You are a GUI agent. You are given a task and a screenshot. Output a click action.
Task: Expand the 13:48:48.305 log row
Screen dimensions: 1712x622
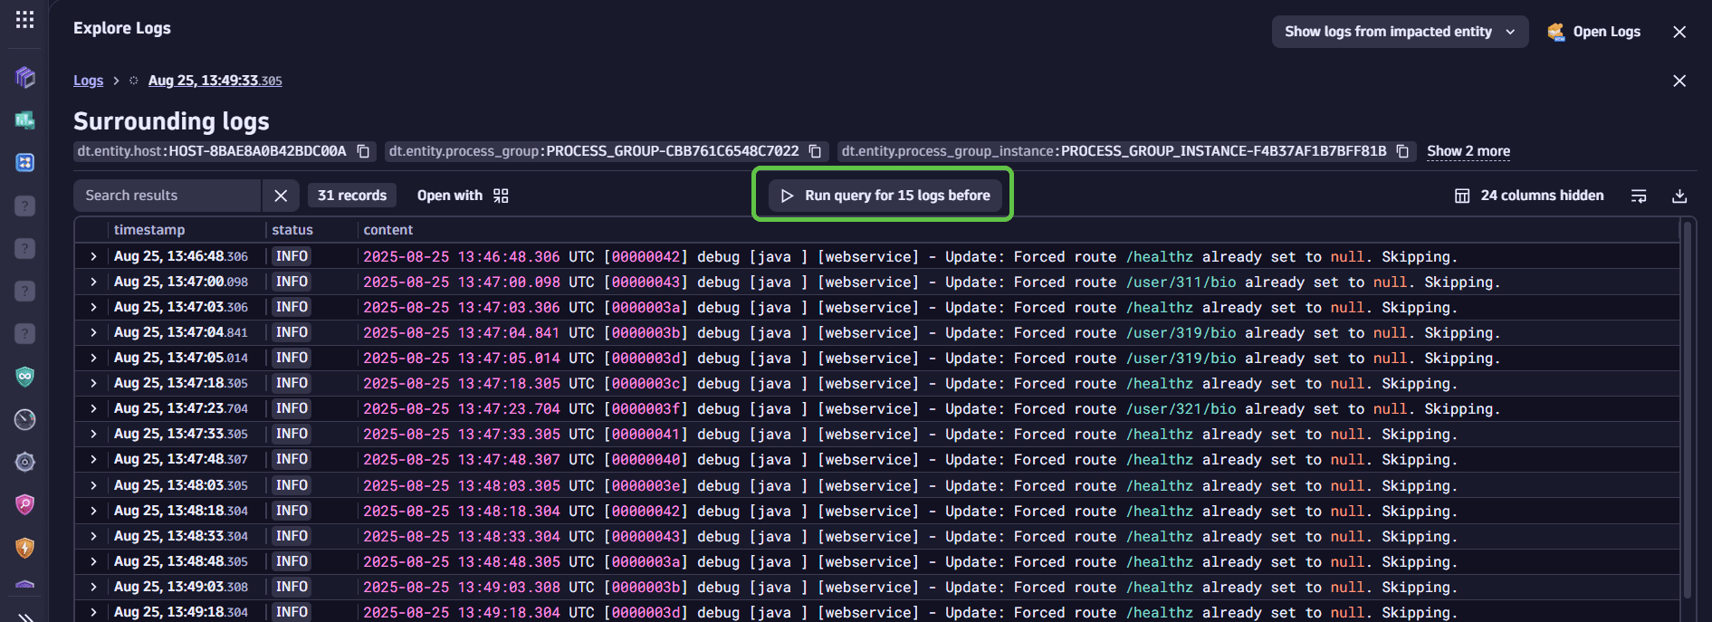pyautogui.click(x=93, y=561)
